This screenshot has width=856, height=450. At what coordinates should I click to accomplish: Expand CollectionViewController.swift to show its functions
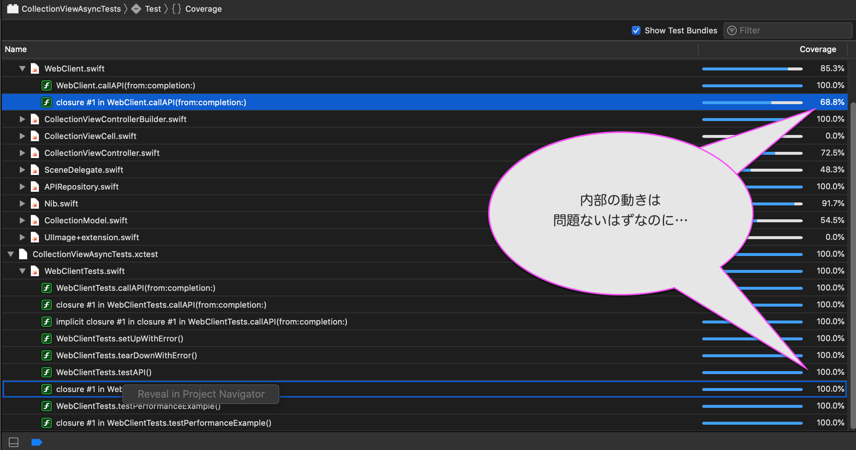pyautogui.click(x=22, y=153)
